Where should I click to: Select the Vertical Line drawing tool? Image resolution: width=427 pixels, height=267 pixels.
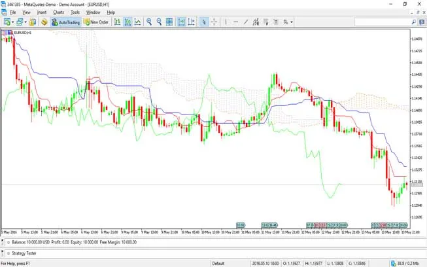pos(226,22)
